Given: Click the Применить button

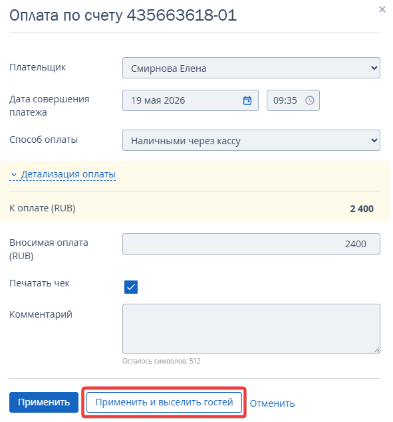Looking at the screenshot, I should pyautogui.click(x=44, y=402).
